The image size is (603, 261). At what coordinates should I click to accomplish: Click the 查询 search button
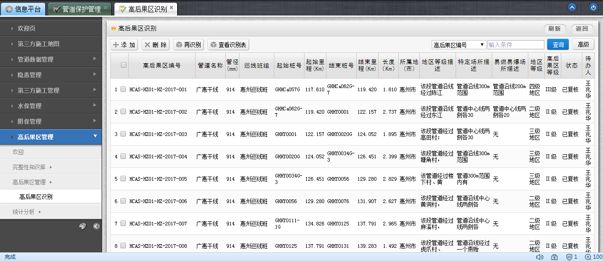pyautogui.click(x=558, y=44)
